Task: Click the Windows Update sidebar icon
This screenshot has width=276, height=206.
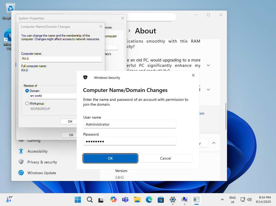Action: coord(21,173)
